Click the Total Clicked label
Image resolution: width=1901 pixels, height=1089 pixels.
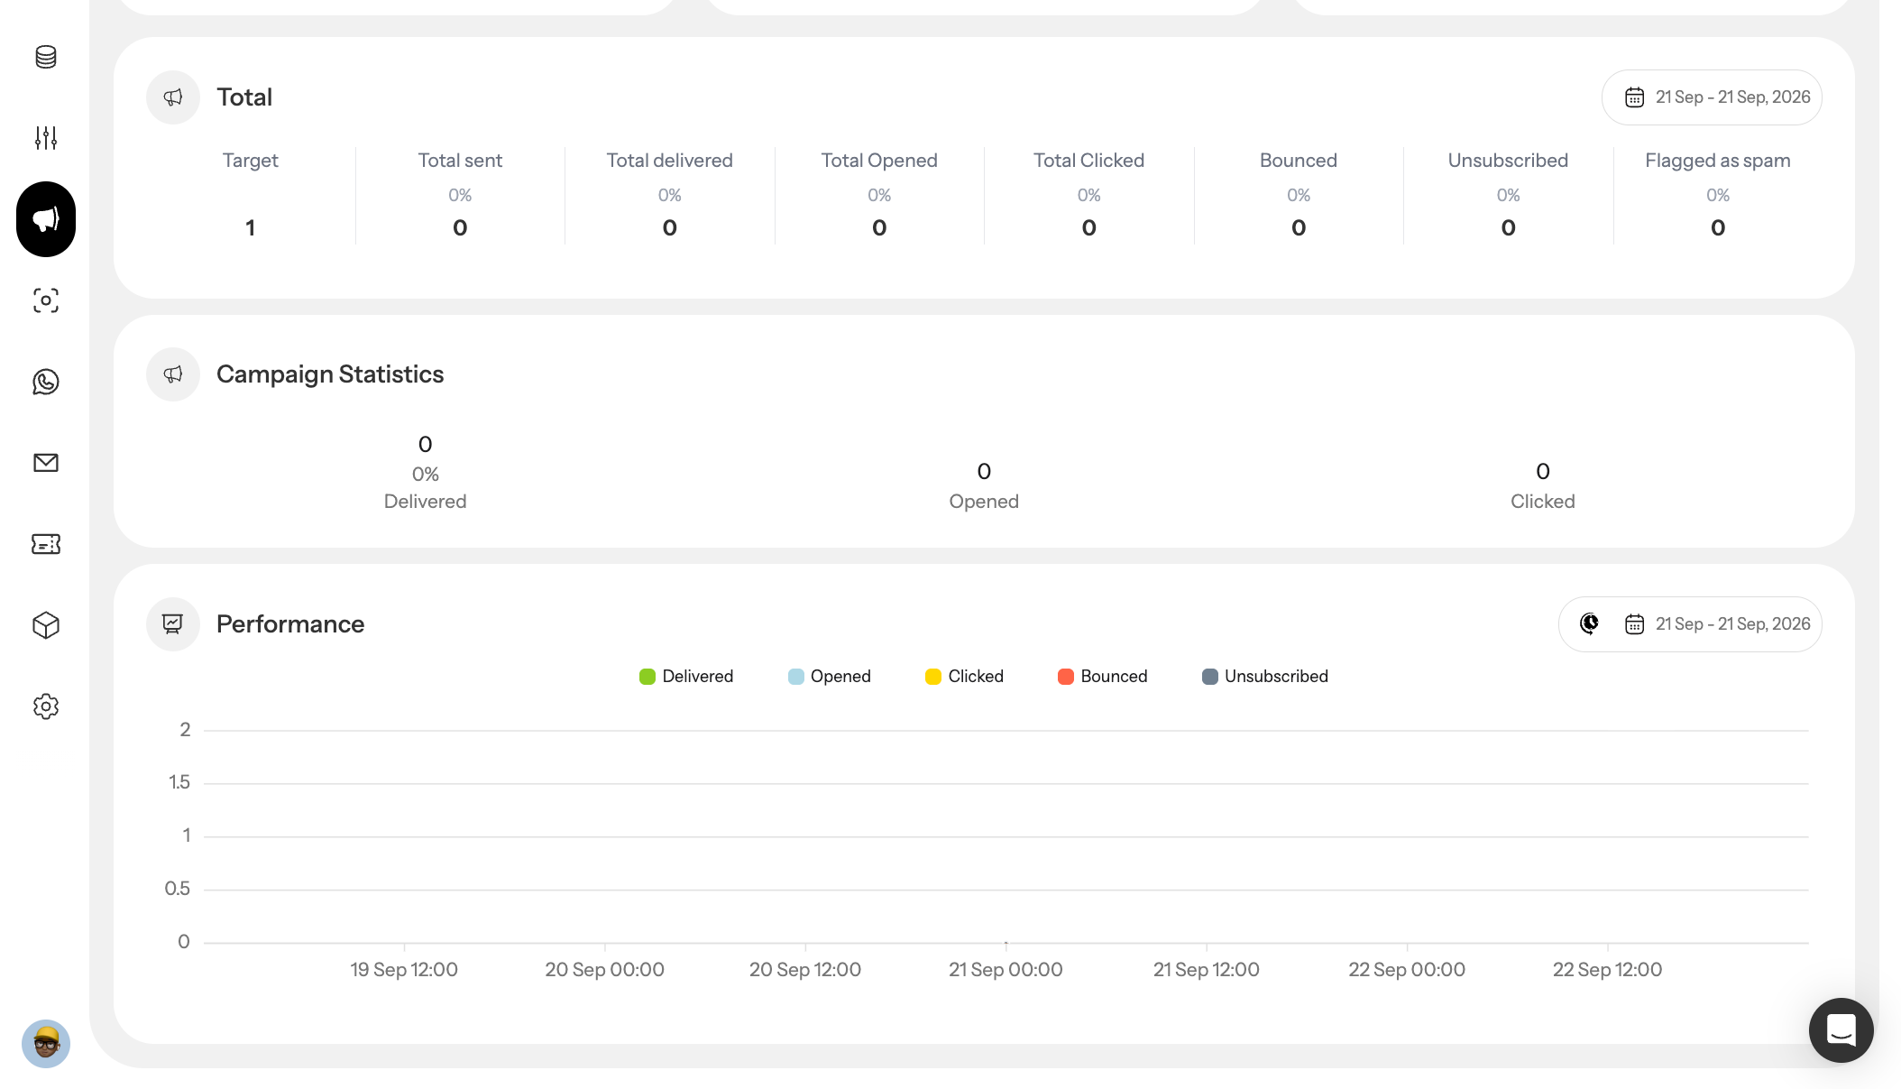(x=1089, y=161)
